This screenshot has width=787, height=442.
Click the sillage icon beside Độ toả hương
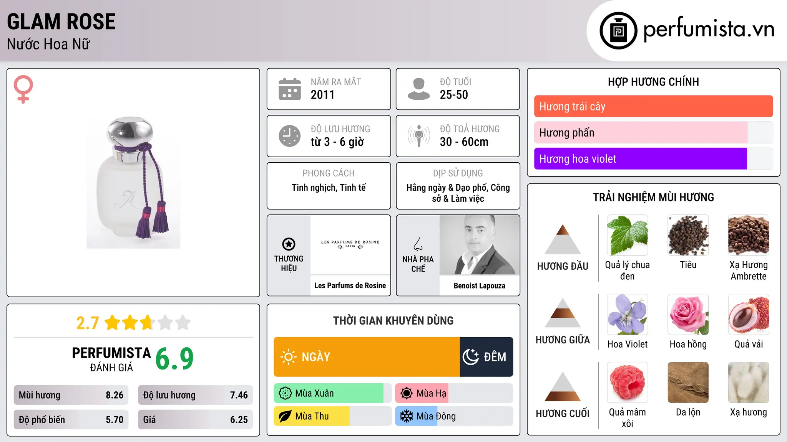click(418, 136)
